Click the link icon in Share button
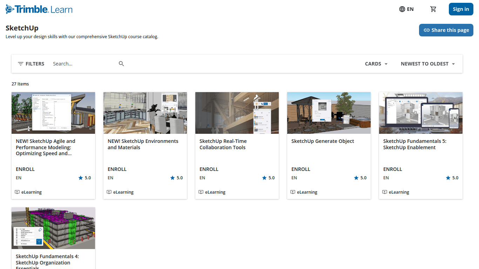This screenshot has width=479, height=269. (x=427, y=30)
